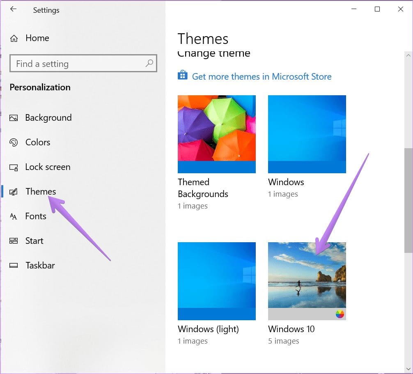The width and height of the screenshot is (413, 374).
Task: Click the Lock screen icon
Action: coord(14,167)
